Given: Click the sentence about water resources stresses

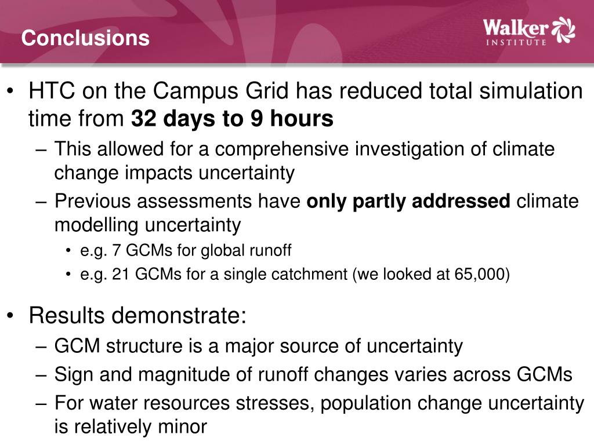Looking at the screenshot, I should click(319, 415).
